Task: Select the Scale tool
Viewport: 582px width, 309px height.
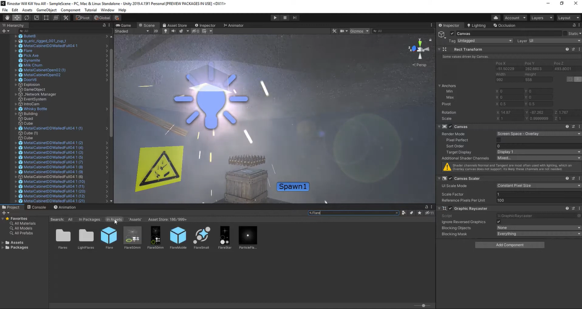Action: (x=36, y=18)
